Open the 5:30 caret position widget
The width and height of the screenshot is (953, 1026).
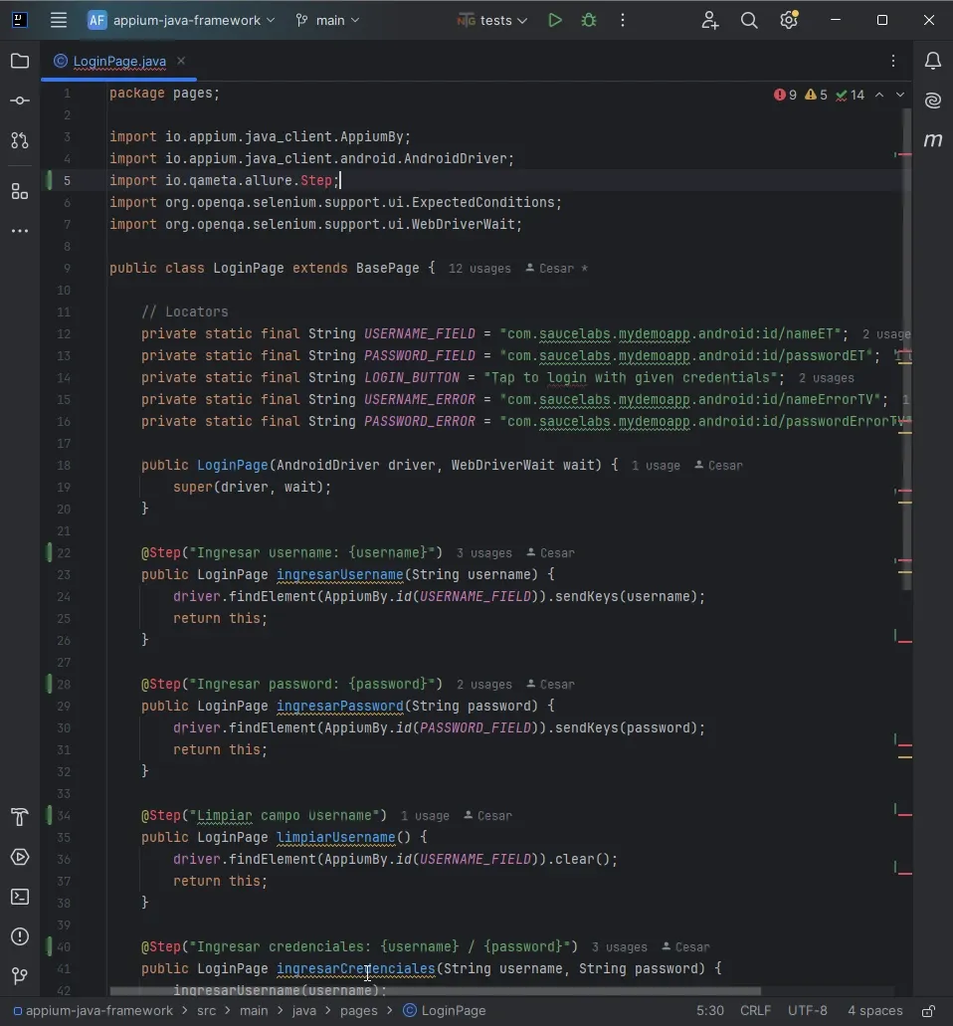[x=709, y=1011]
